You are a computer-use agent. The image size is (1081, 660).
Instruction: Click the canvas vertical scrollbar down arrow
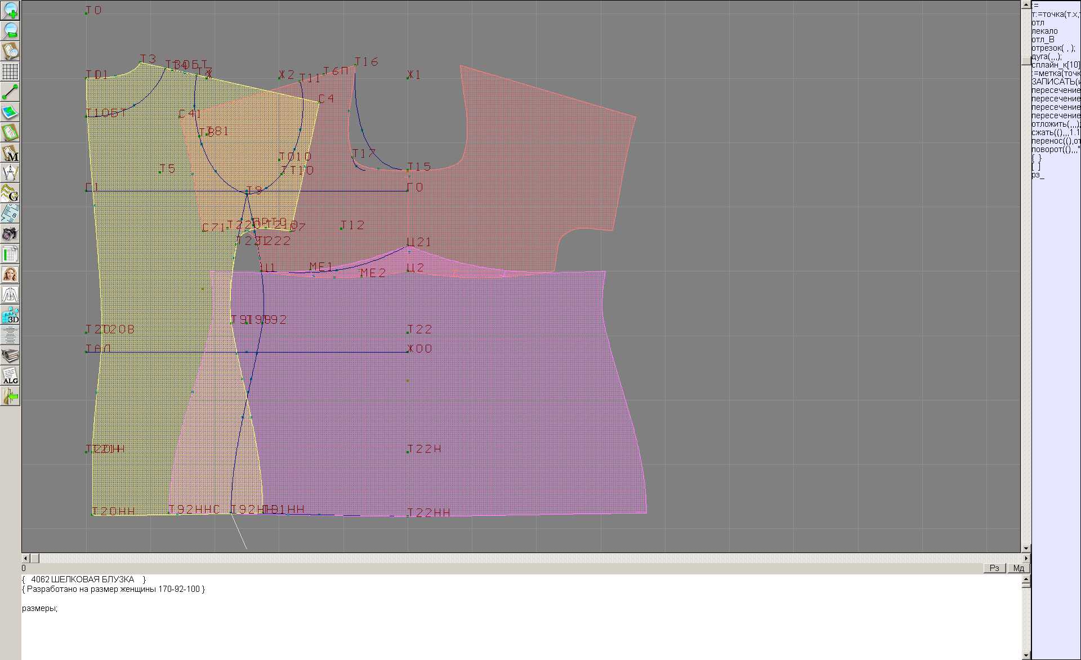1026,548
